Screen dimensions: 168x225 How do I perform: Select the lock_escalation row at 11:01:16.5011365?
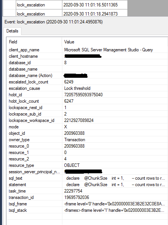click(72, 5)
